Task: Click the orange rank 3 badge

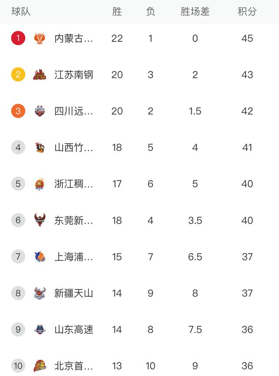Action: (18, 111)
